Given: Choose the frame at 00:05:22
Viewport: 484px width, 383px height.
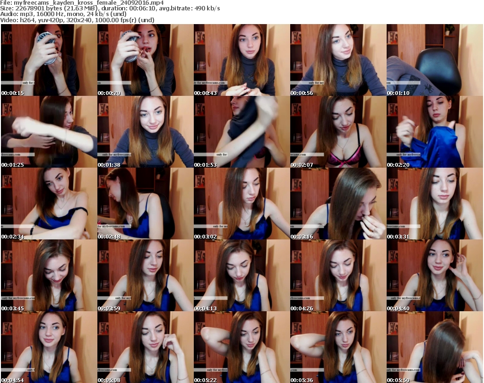Looking at the screenshot, I should coord(242,347).
